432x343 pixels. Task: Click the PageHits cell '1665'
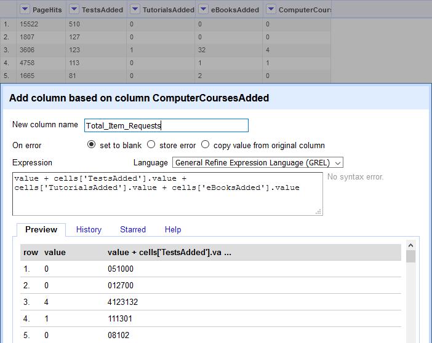pyautogui.click(x=27, y=76)
